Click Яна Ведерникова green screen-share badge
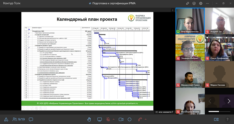This screenshot has height=124, width=234. pos(178,32)
